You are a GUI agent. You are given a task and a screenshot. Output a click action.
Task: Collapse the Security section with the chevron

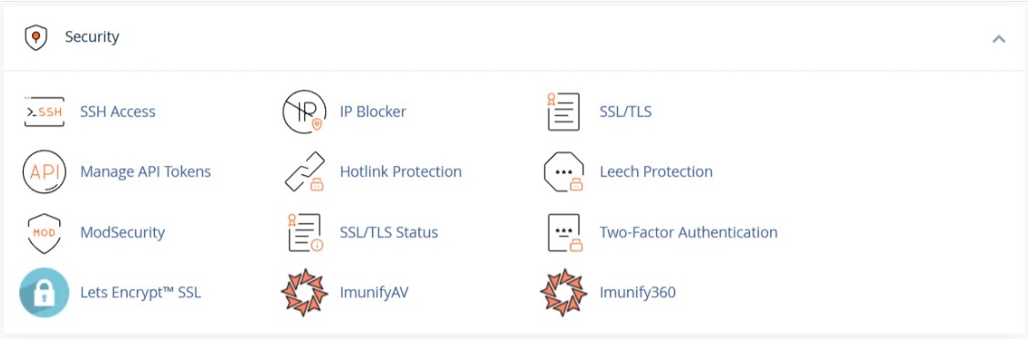(x=999, y=38)
